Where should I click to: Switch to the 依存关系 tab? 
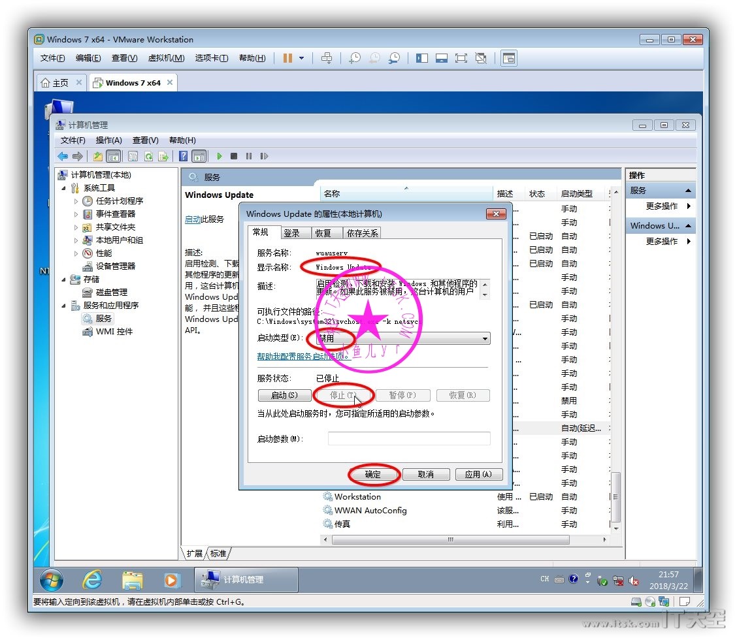[x=362, y=233]
